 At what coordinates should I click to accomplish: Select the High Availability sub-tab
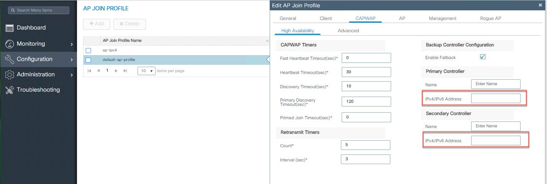pyautogui.click(x=298, y=31)
